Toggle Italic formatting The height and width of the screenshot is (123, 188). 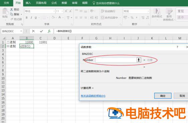[x=31, y=18]
